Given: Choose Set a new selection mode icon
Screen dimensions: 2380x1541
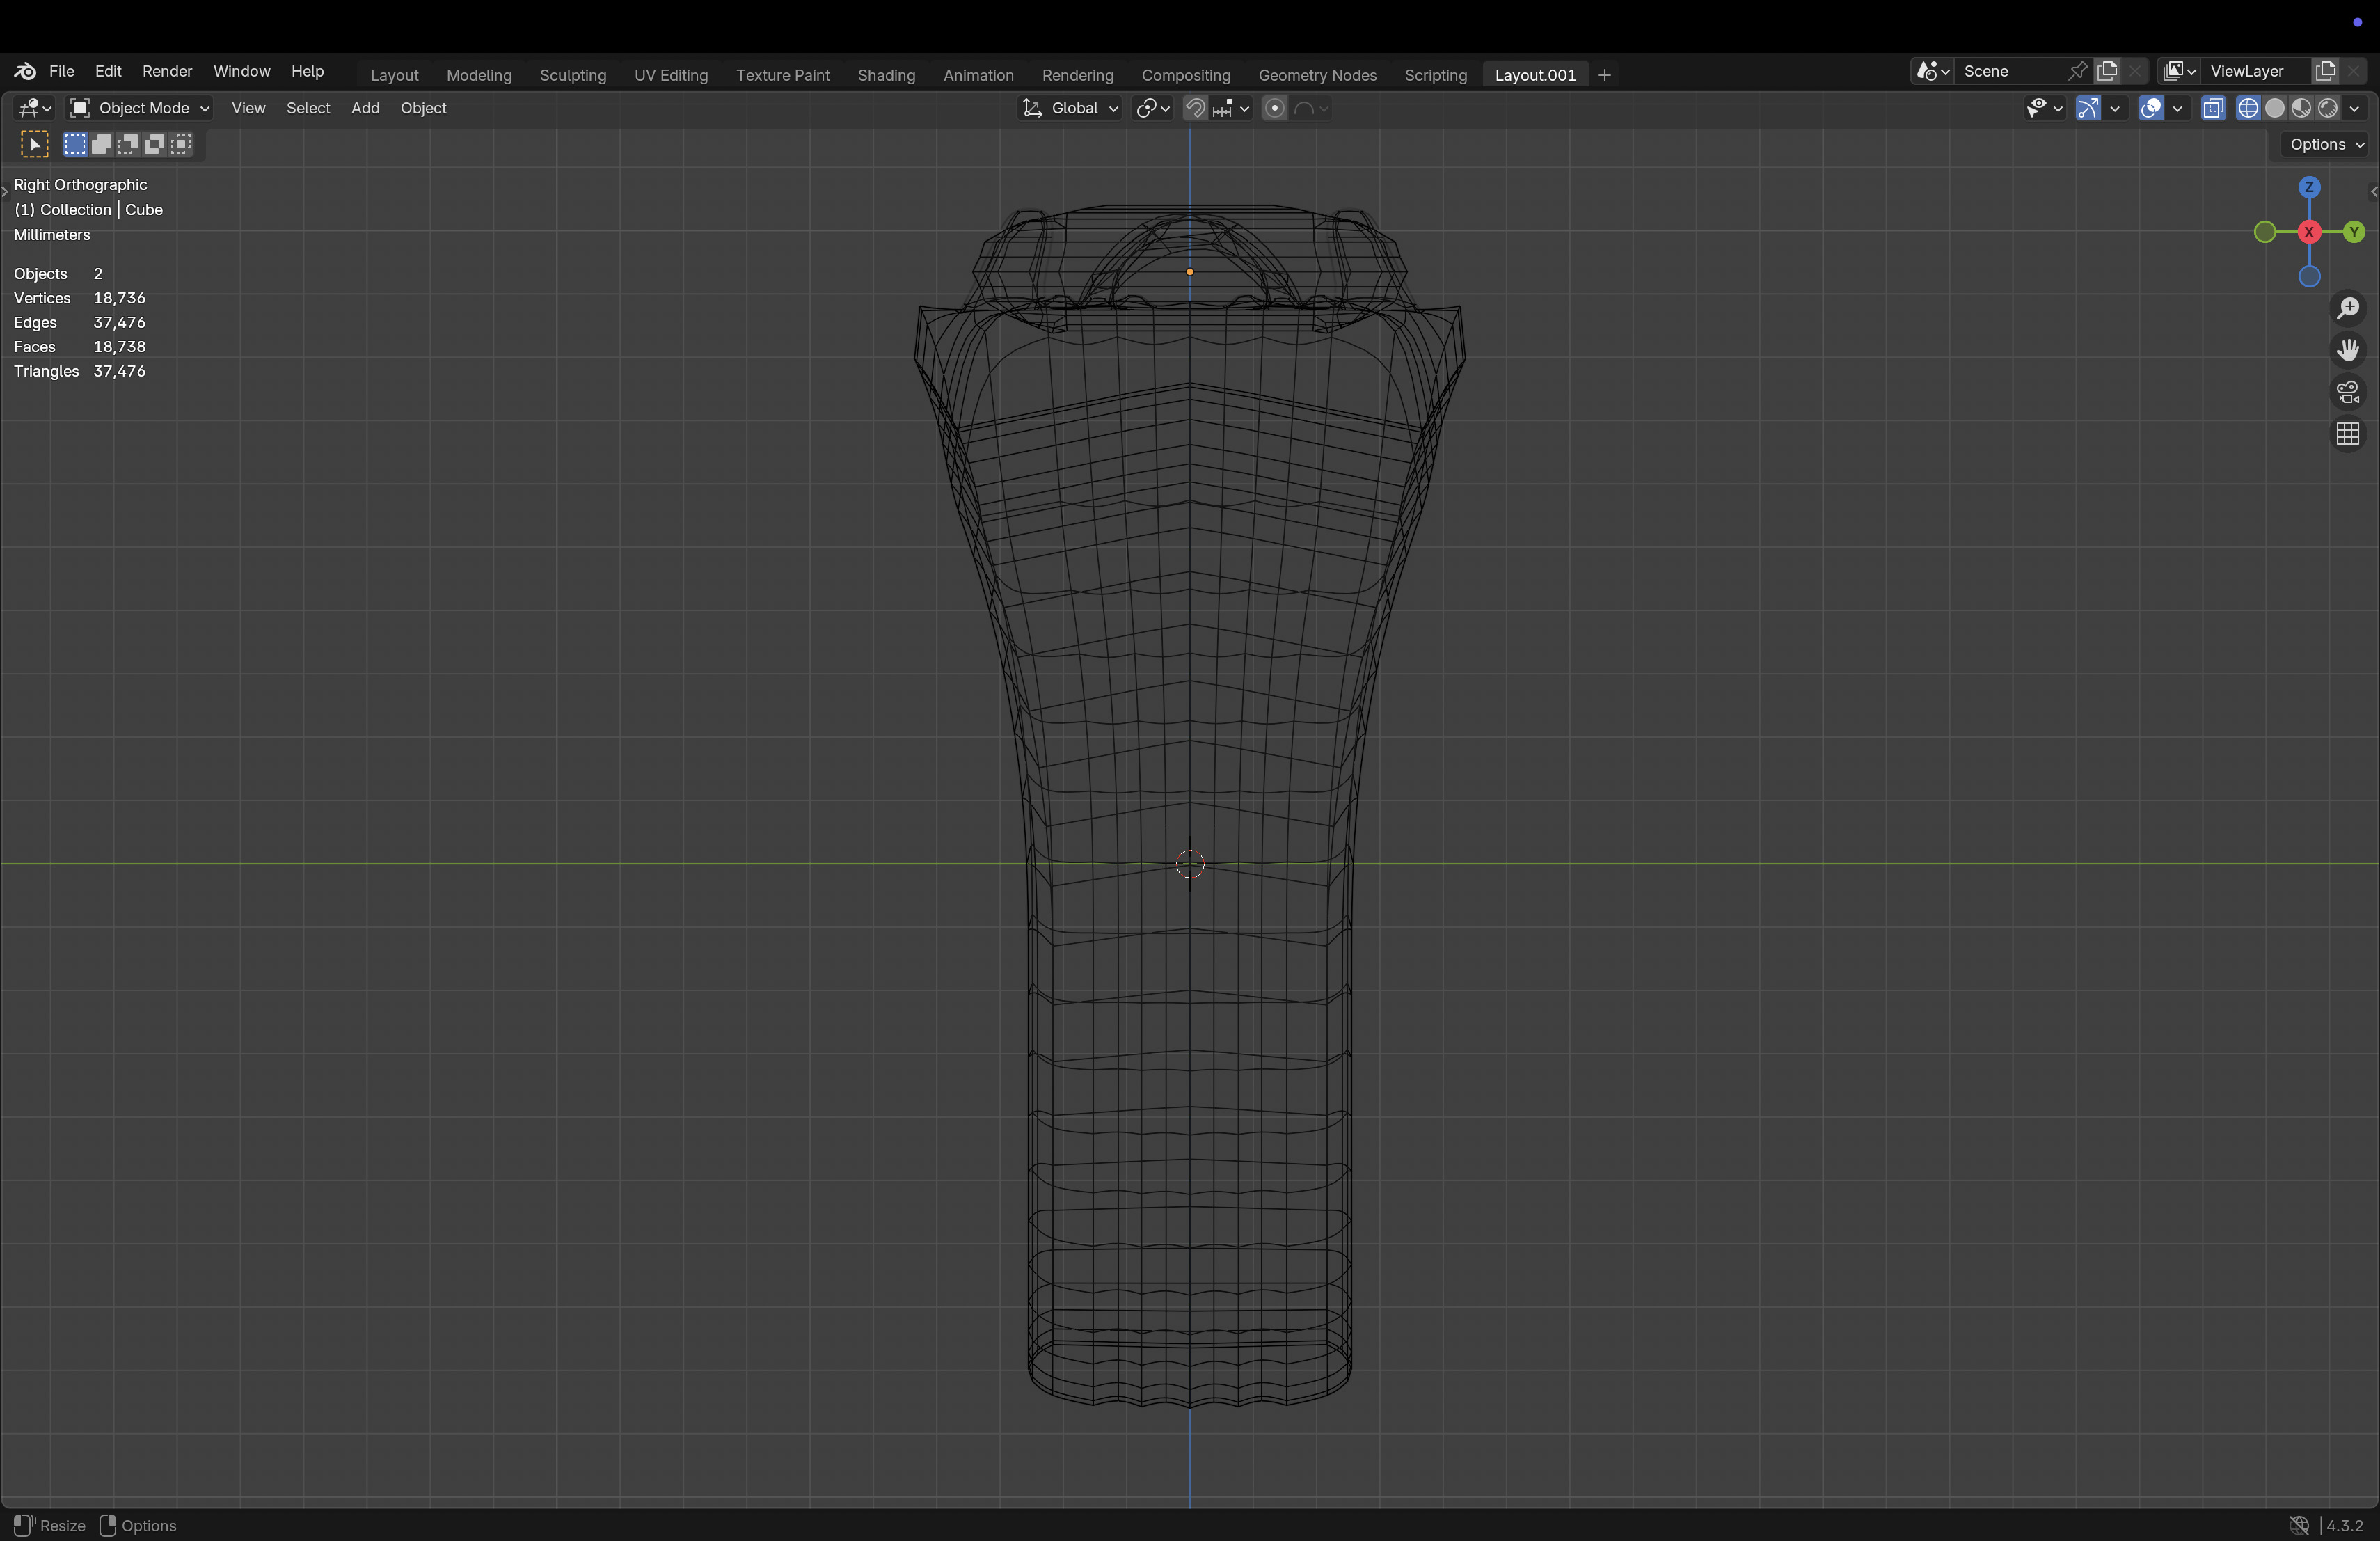Looking at the screenshot, I should 75,144.
